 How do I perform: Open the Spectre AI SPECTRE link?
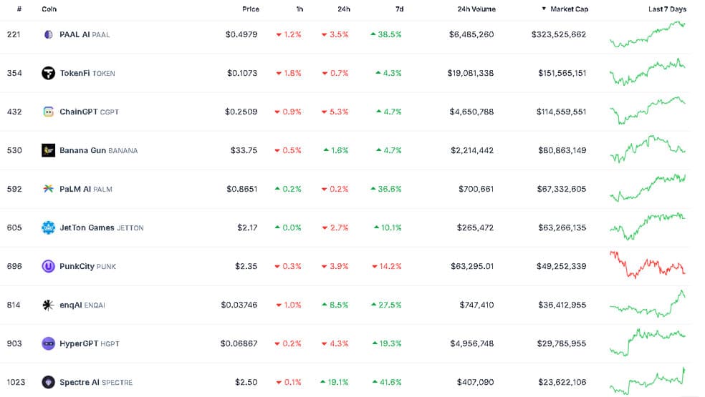point(96,382)
